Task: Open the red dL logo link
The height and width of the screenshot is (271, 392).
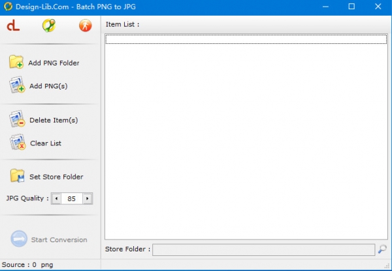Action: click(x=13, y=26)
